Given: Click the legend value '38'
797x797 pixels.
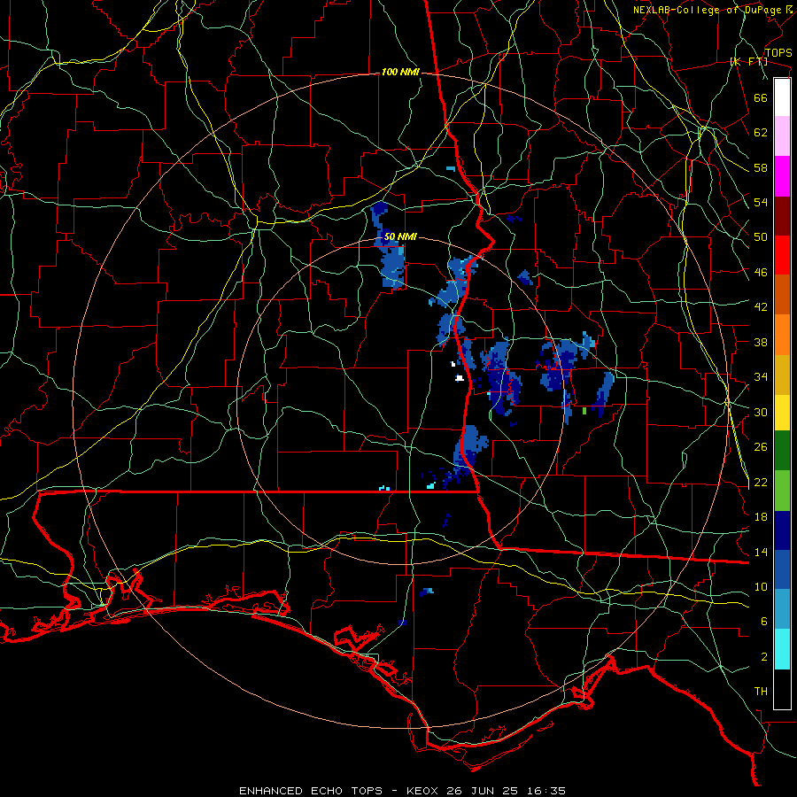Looking at the screenshot, I should click(761, 342).
